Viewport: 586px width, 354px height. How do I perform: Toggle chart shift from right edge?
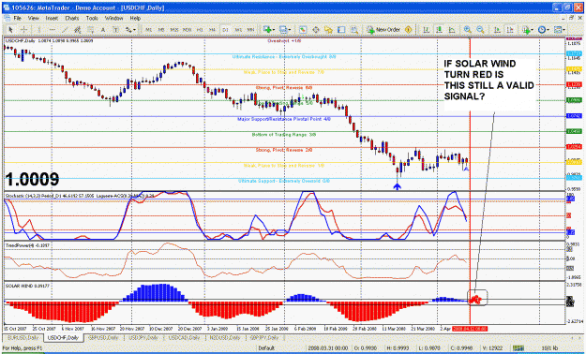click(510, 30)
